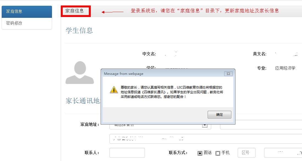Select the 固话 radio button
Screen dimensions: 302x161
[200, 153]
